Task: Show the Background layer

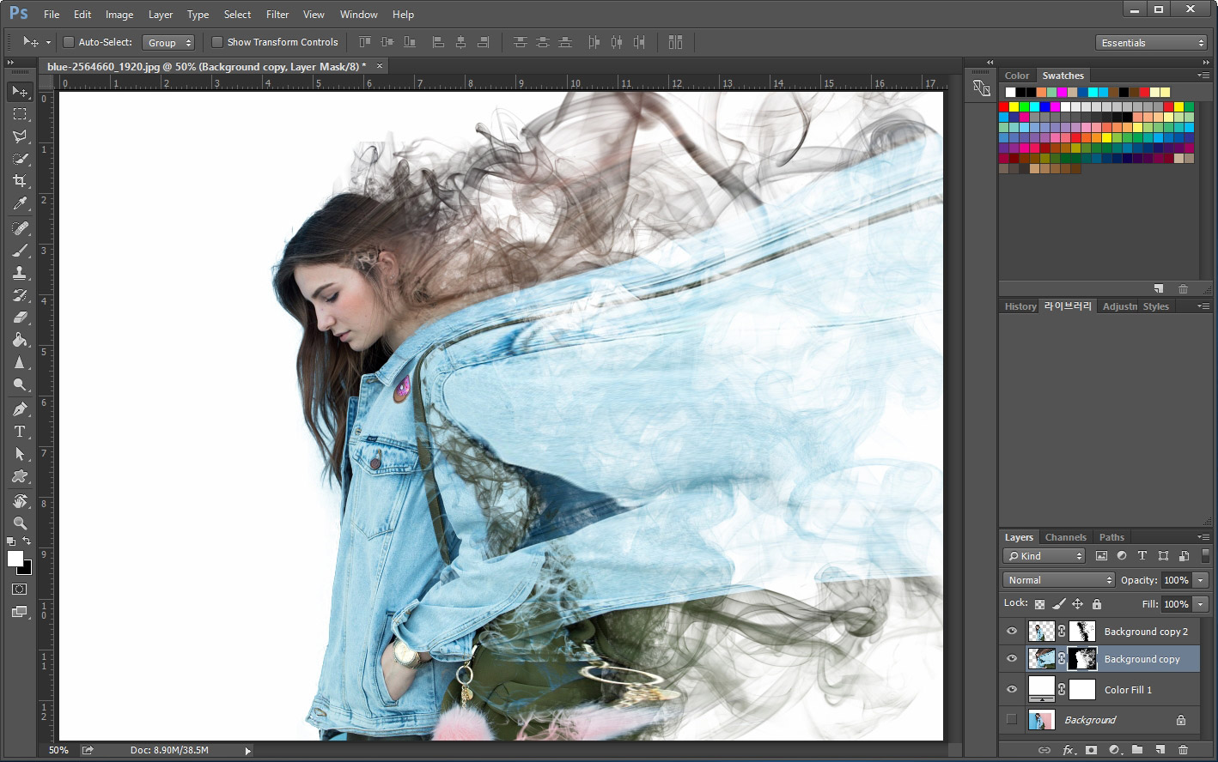Action: tap(1012, 720)
